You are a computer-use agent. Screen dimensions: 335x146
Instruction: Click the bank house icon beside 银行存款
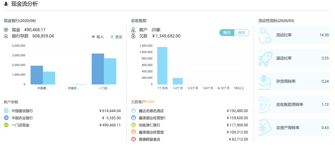(6, 36)
